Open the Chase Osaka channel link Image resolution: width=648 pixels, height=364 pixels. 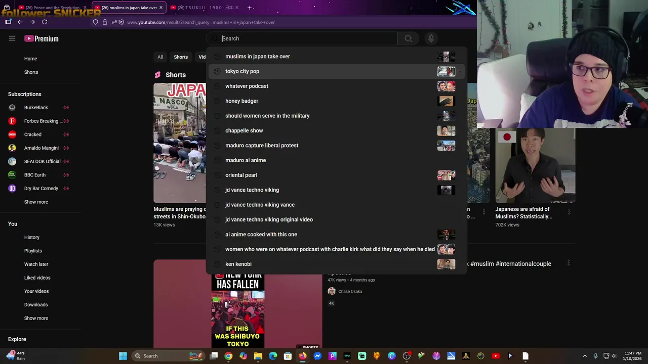coord(350,291)
